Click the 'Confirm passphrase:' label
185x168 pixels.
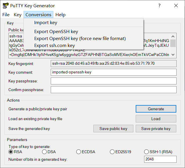[x=26, y=90]
